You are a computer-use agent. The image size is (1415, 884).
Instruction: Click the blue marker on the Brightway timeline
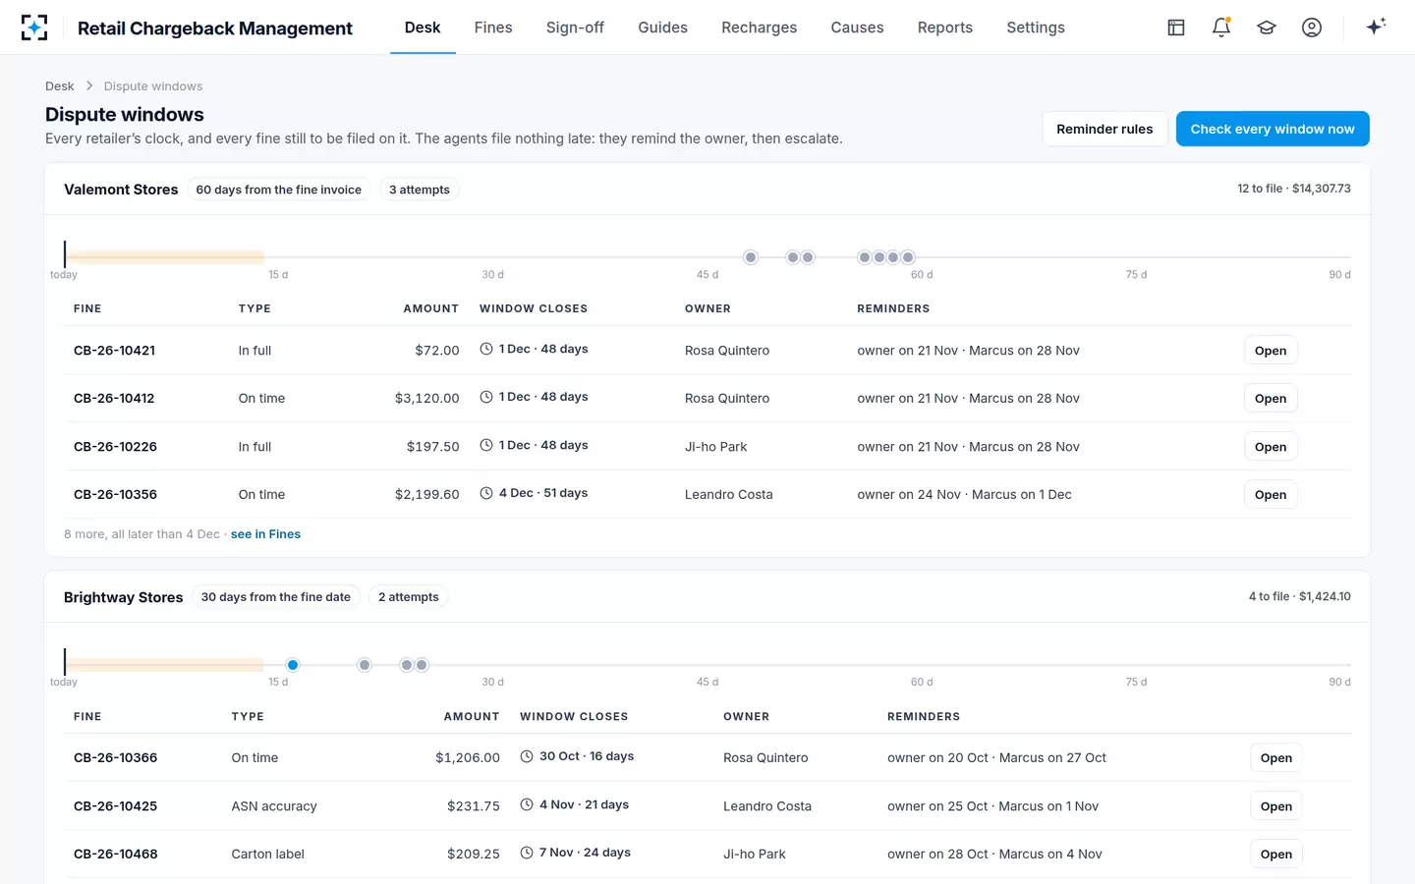(293, 665)
